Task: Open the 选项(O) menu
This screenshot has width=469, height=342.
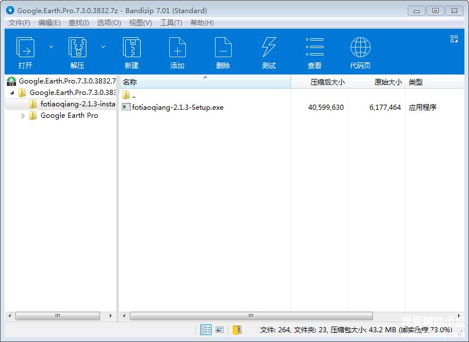Action: coord(109,23)
